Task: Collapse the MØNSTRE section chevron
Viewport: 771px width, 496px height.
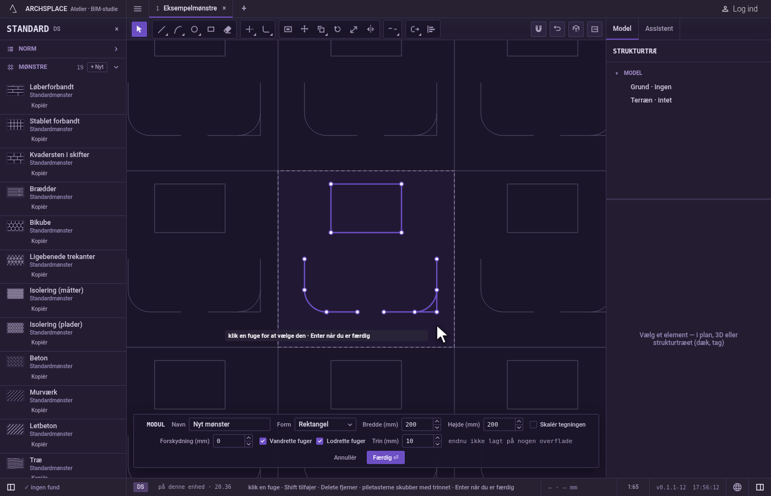Action: pyautogui.click(x=116, y=67)
